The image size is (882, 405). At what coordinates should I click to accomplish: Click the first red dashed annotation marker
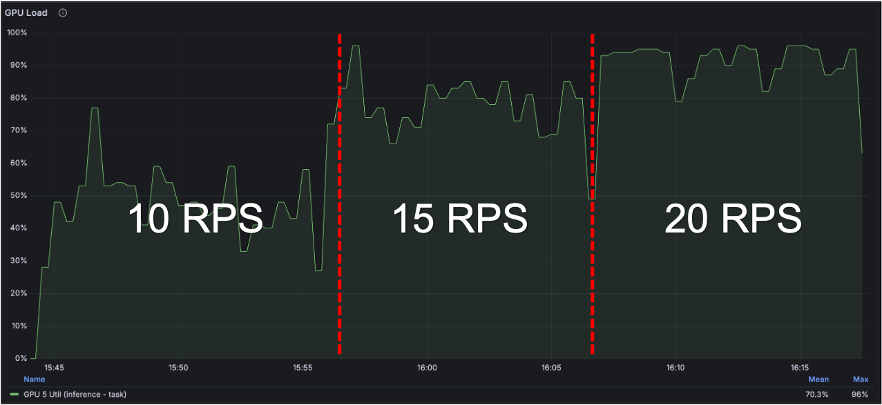pyautogui.click(x=338, y=193)
